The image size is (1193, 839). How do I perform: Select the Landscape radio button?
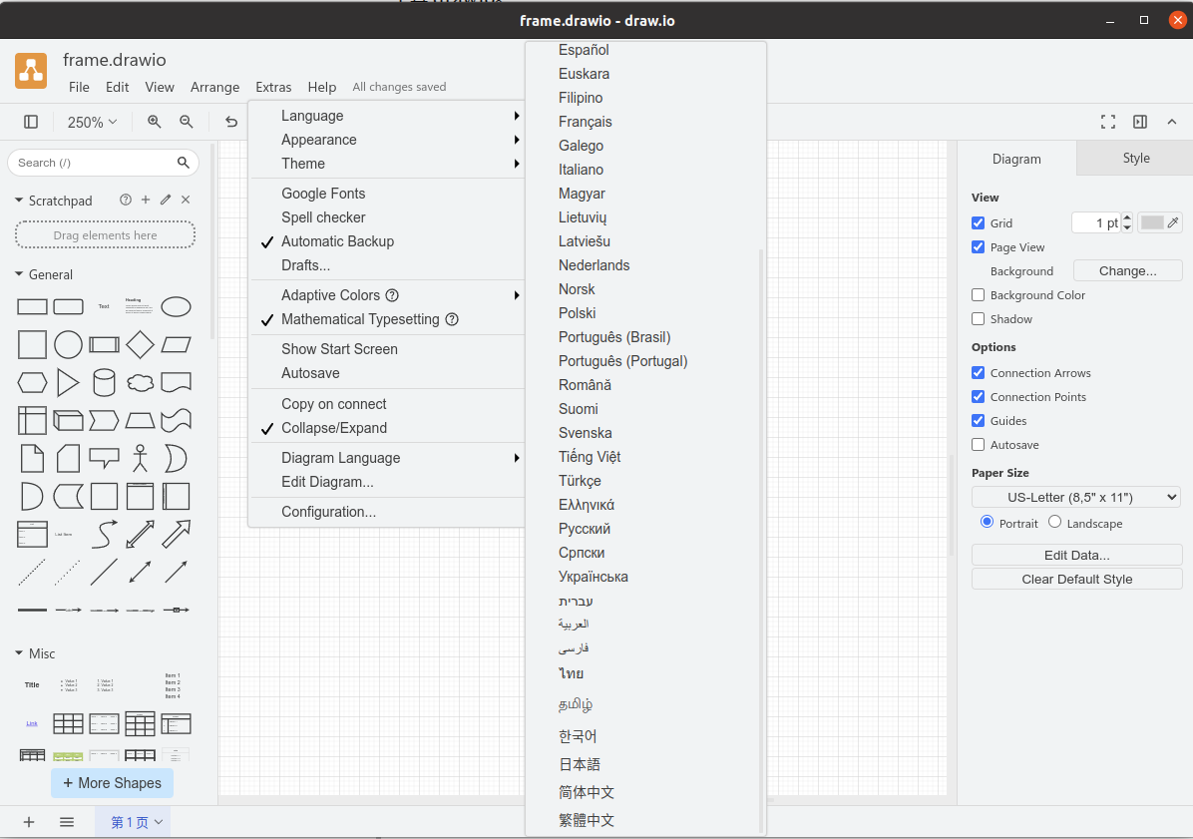point(1054,522)
